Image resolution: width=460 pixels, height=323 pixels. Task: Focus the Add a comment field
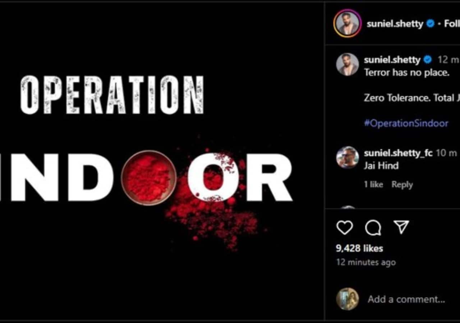(406, 299)
